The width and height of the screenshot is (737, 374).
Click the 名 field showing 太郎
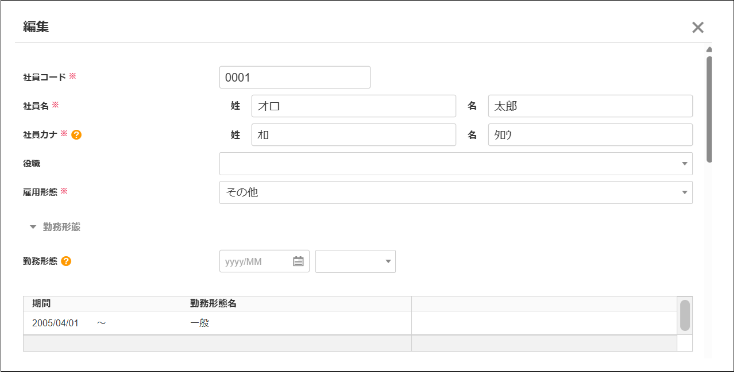591,106
